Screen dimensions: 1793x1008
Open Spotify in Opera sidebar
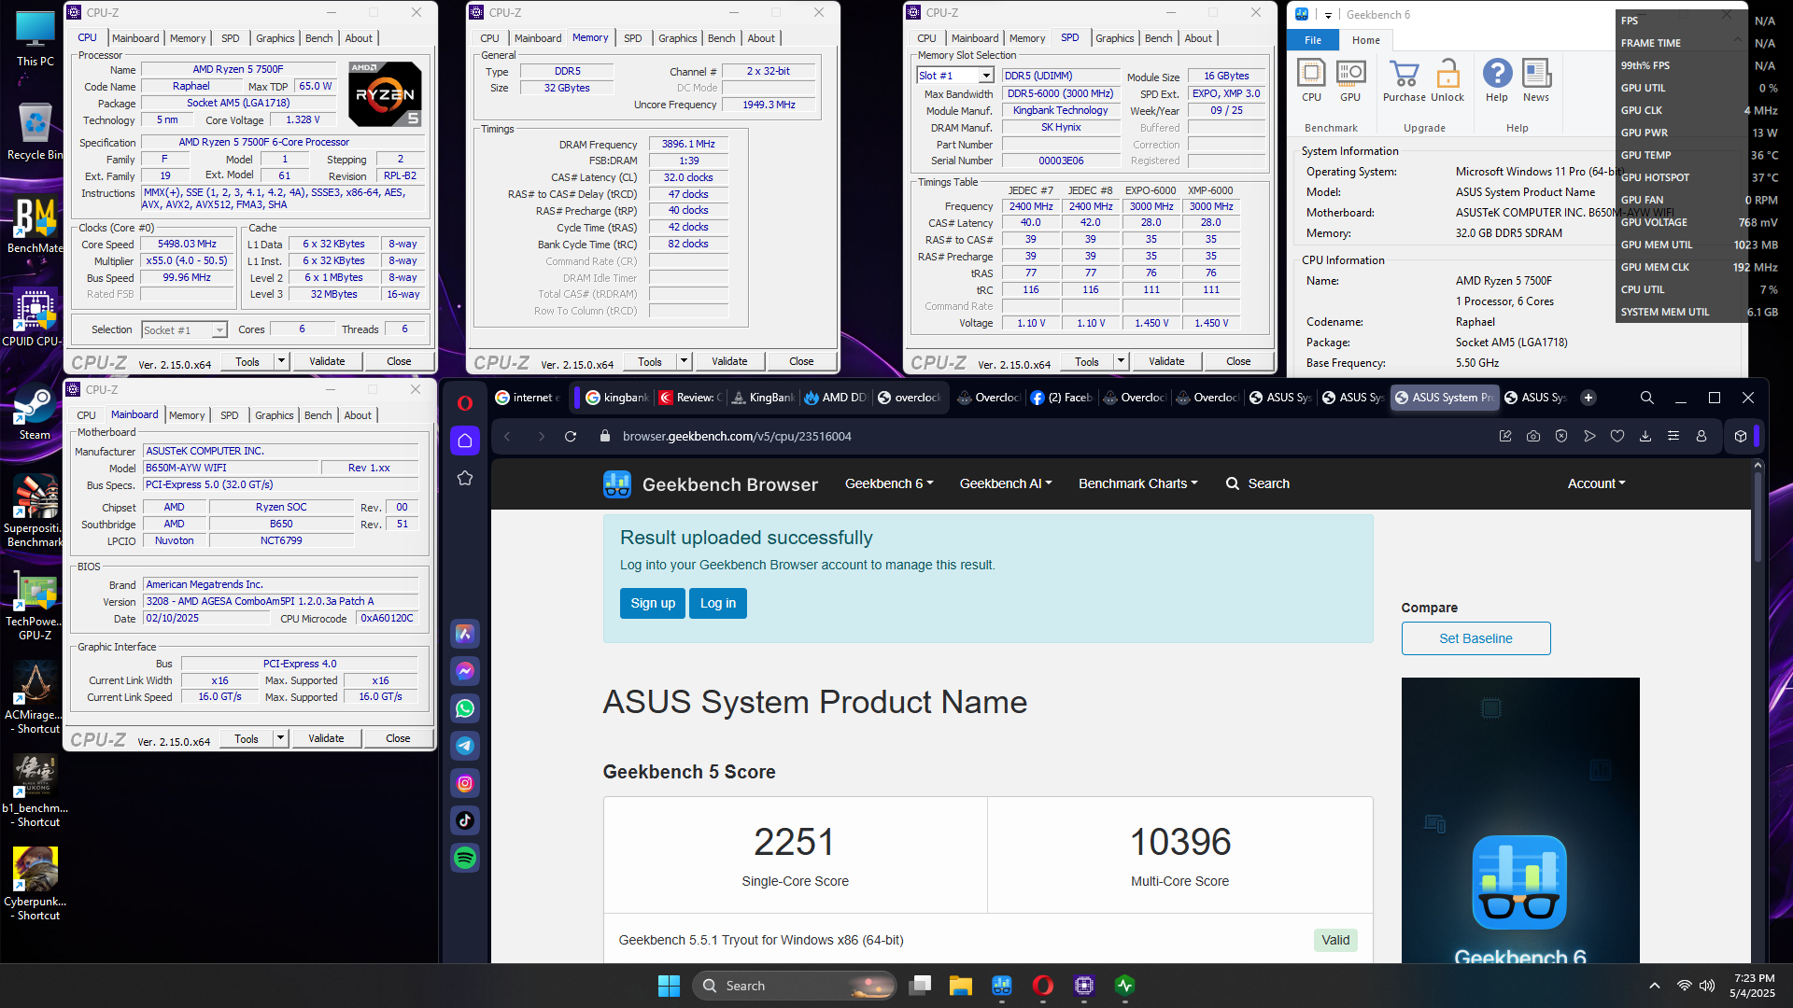[x=465, y=858]
